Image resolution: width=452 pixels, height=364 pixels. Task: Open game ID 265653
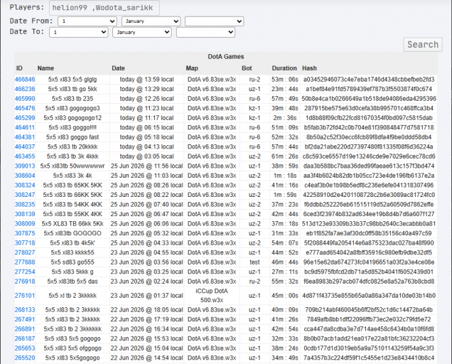coord(25,348)
